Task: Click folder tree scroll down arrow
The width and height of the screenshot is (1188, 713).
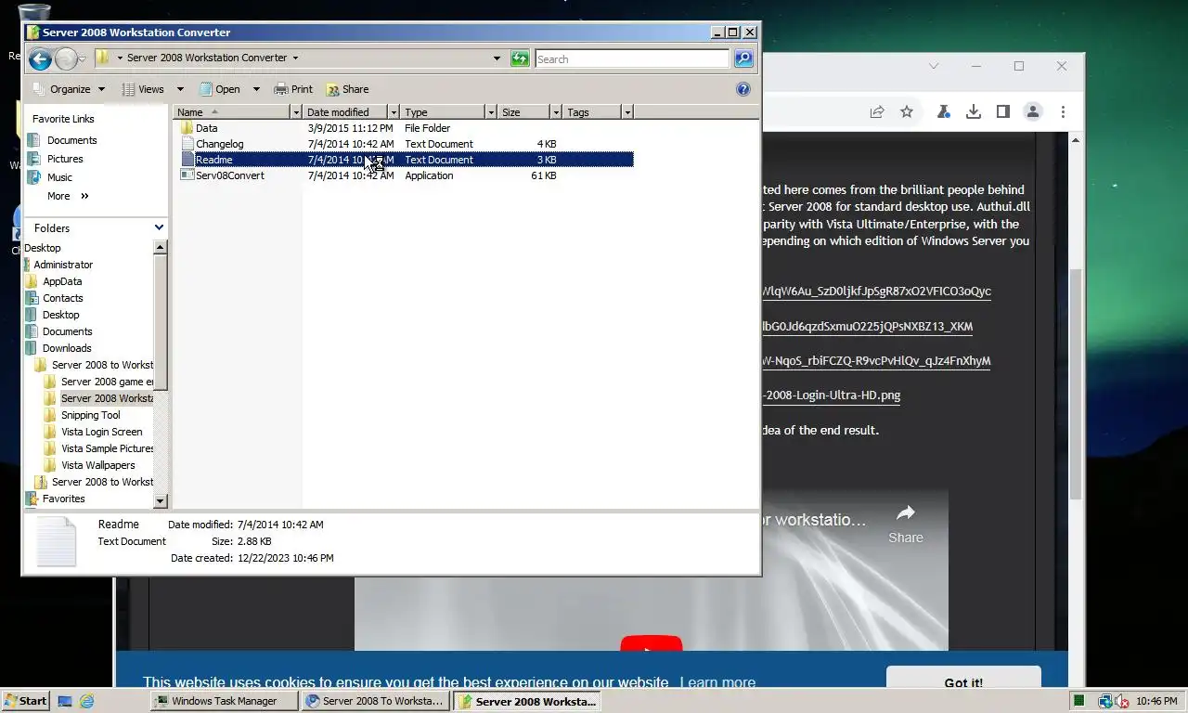Action: pos(160,501)
